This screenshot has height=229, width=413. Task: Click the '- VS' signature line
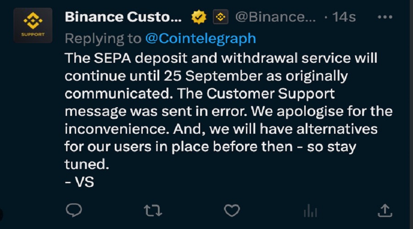(79, 182)
